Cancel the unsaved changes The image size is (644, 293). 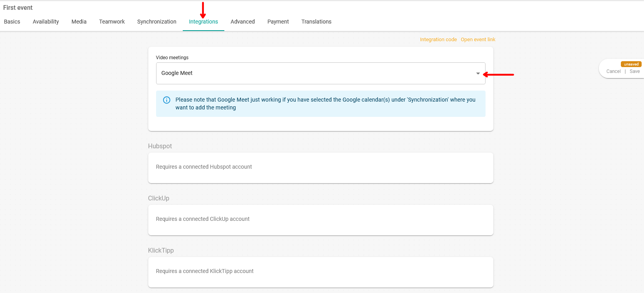click(x=613, y=71)
